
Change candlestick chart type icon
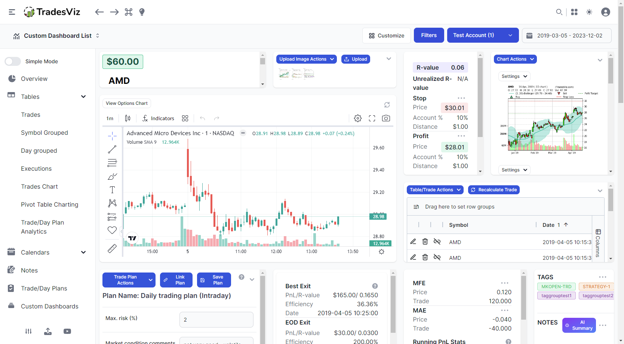(x=127, y=118)
